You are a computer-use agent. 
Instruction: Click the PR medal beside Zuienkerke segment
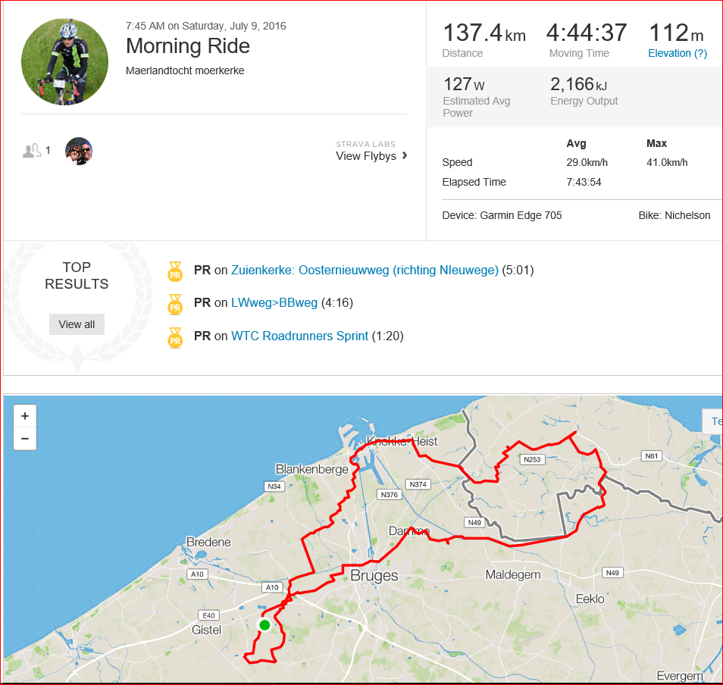pyautogui.click(x=175, y=271)
